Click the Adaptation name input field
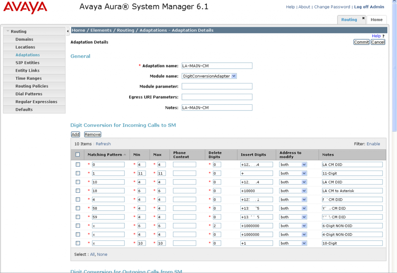The height and width of the screenshot is (273, 397). coord(217,66)
